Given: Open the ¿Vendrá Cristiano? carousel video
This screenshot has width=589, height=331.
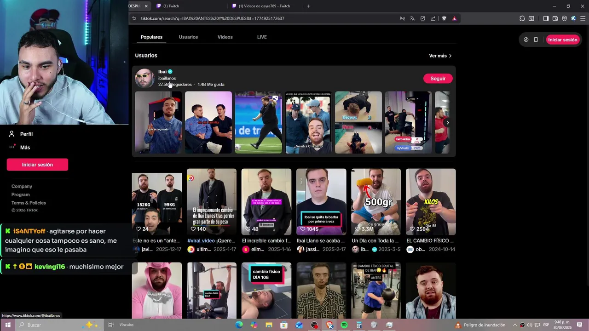Looking at the screenshot, I should (308, 122).
